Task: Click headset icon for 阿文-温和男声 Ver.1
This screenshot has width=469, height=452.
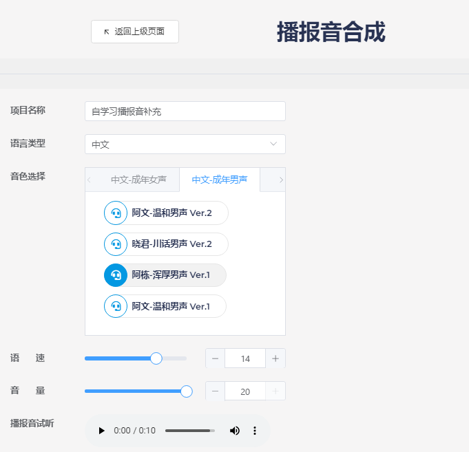Action: [116, 306]
